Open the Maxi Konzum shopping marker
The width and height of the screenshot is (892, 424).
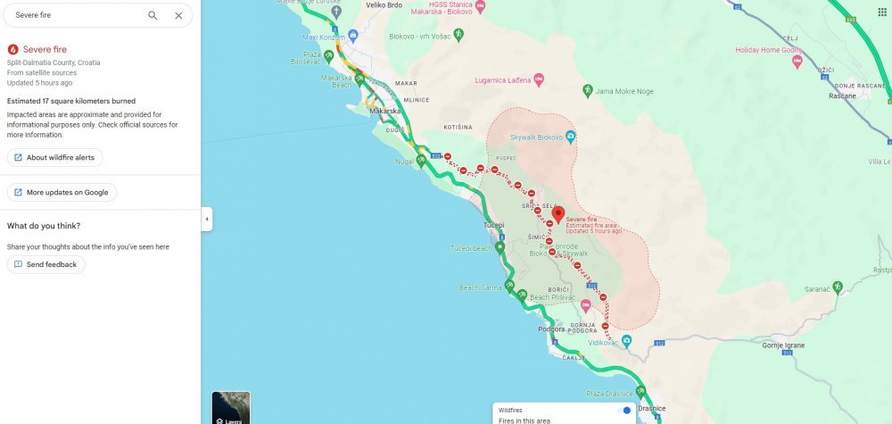point(352,36)
